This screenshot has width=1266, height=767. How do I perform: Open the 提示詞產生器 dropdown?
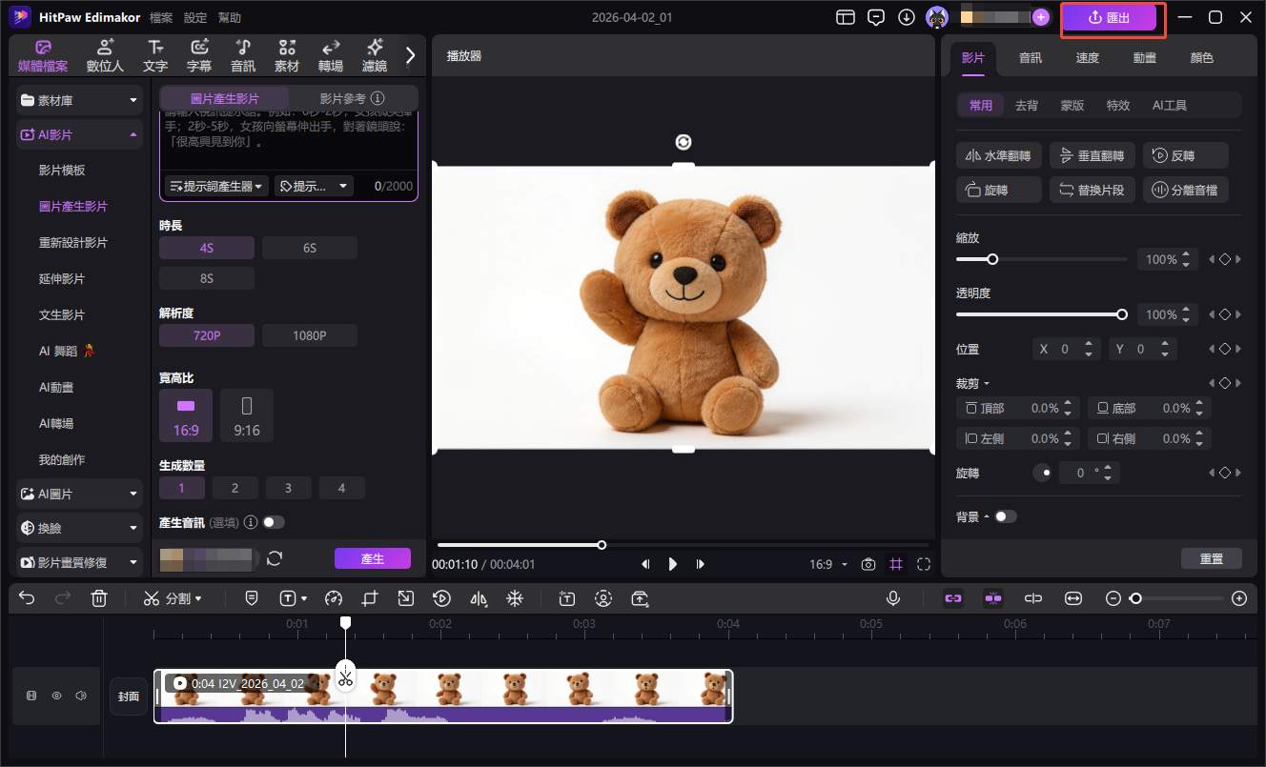(x=216, y=186)
